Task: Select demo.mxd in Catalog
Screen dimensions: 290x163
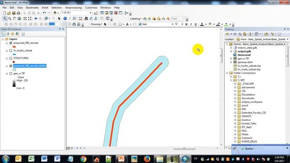Action: (244, 55)
